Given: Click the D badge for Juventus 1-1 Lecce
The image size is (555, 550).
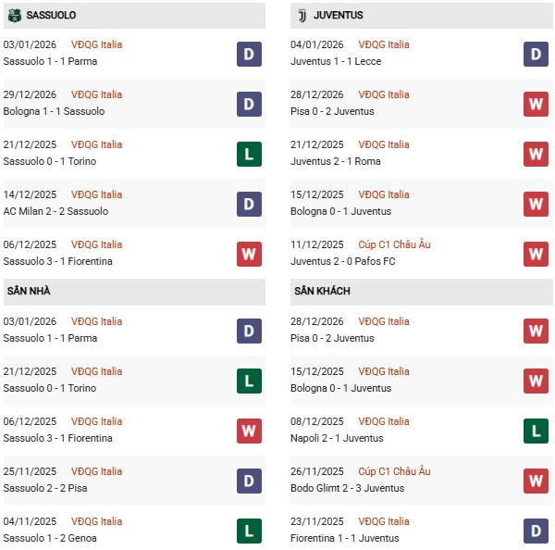Looking at the screenshot, I should pos(536,54).
